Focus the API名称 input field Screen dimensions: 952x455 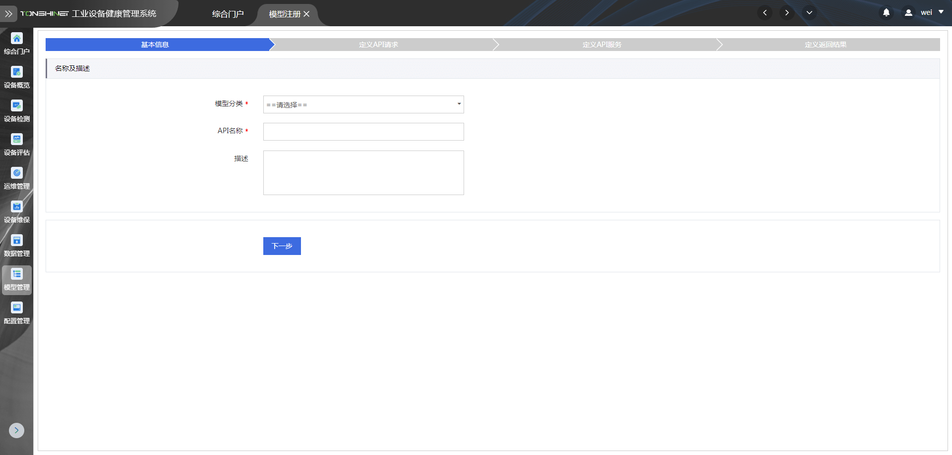tap(363, 132)
